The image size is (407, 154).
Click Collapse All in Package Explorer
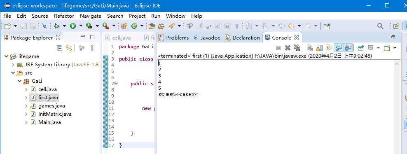[59, 48]
